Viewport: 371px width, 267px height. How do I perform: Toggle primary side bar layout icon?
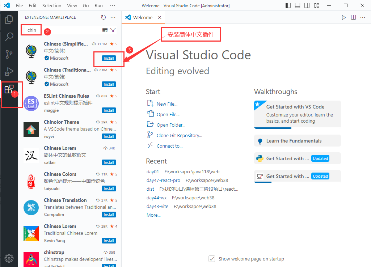[288, 5]
